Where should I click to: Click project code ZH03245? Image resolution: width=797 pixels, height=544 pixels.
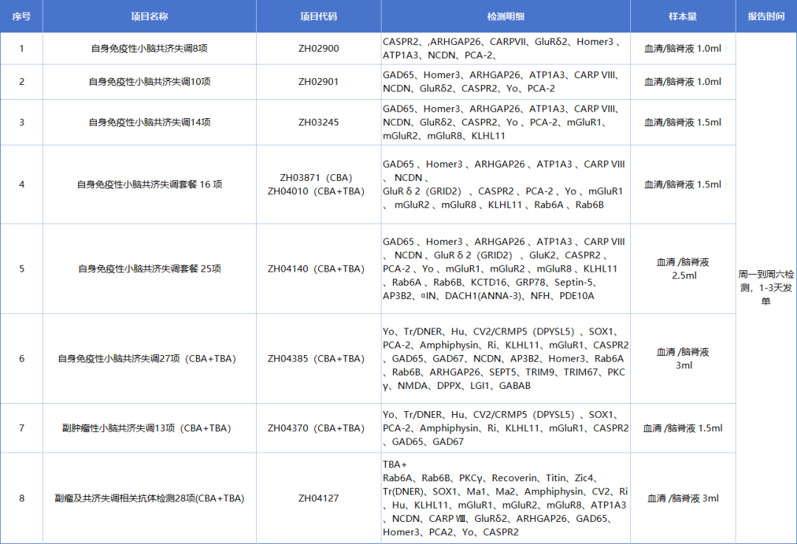point(317,122)
